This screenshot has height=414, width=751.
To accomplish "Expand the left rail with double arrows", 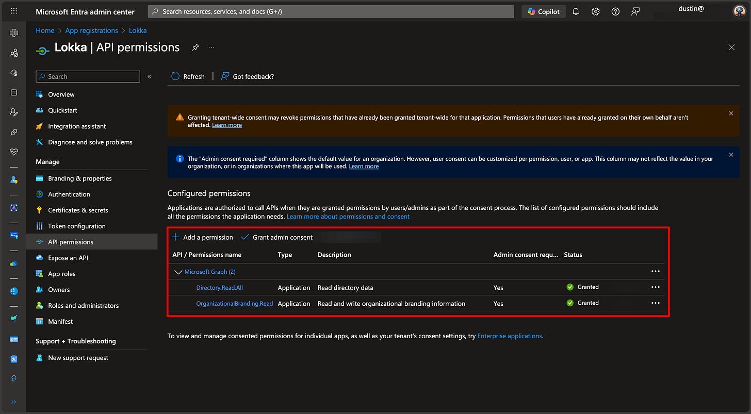I will pos(14,402).
